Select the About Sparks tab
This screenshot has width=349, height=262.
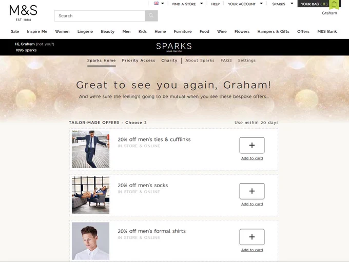pos(200,61)
